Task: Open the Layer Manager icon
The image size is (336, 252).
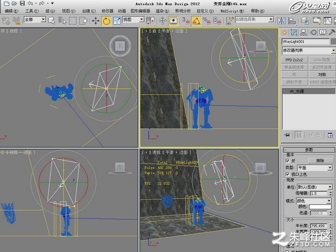Action: [304, 21]
